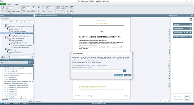194x105 pixels.
Task: Click the Activate Token button
Action: pos(119,75)
